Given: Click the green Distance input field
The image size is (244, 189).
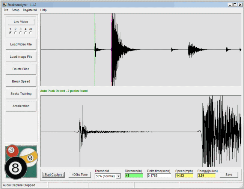Looking at the screenshot, I should pyautogui.click(x=134, y=175).
